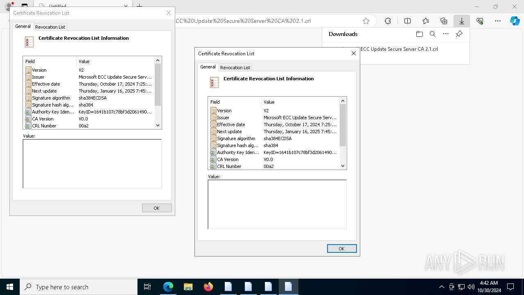Open Browser essentials heart icon
Screen dimensions: 524x295
click(480, 21)
